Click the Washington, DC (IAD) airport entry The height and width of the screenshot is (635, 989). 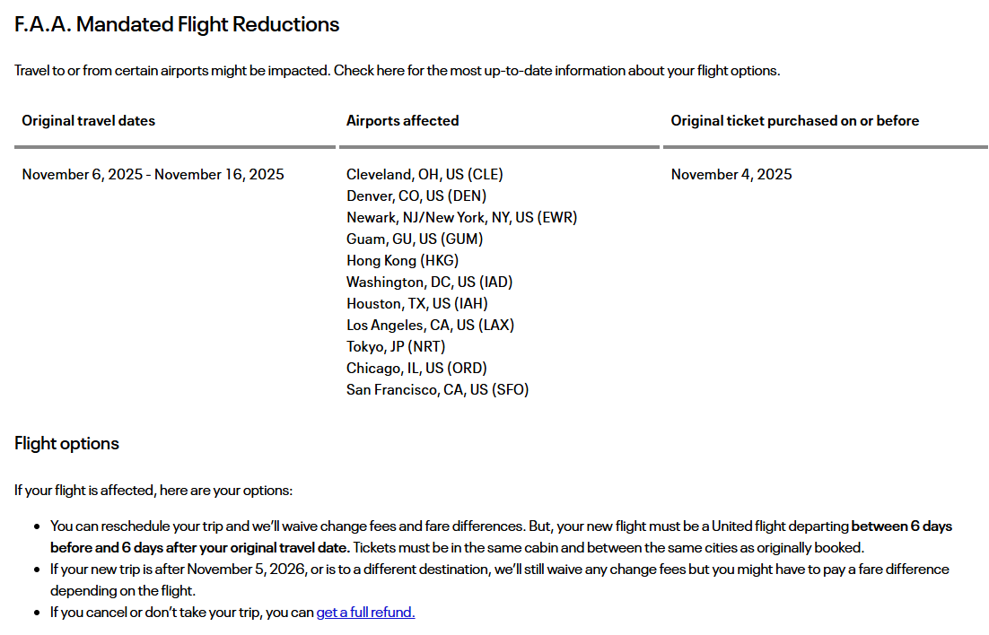pos(429,283)
